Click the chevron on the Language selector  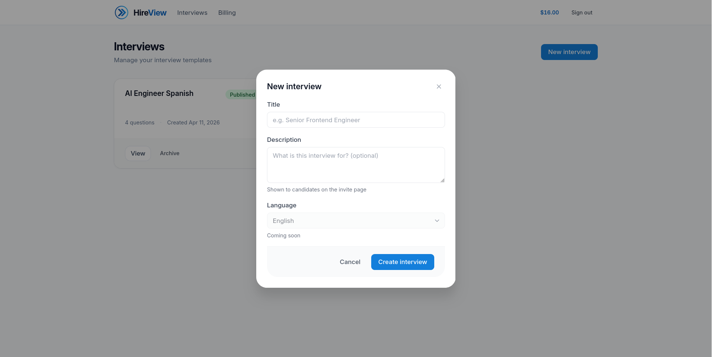tap(437, 220)
